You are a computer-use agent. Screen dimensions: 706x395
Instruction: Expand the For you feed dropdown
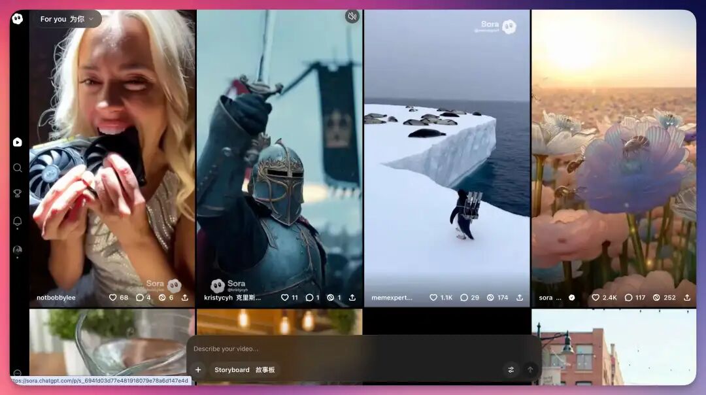point(67,19)
